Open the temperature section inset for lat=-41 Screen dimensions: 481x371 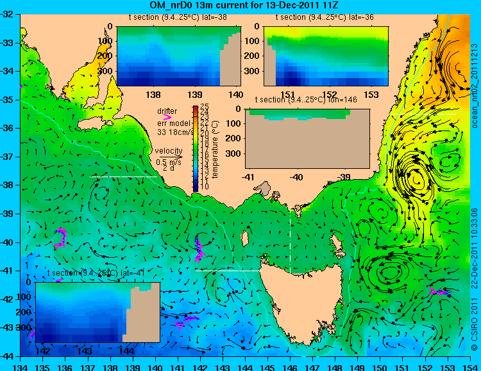(x=98, y=312)
